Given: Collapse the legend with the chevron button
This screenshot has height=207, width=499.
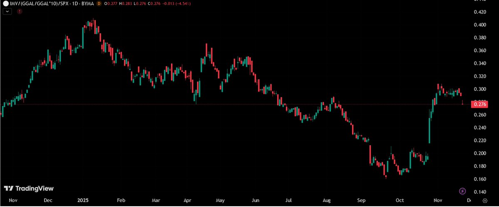Looking at the screenshot, I should 7,12.
